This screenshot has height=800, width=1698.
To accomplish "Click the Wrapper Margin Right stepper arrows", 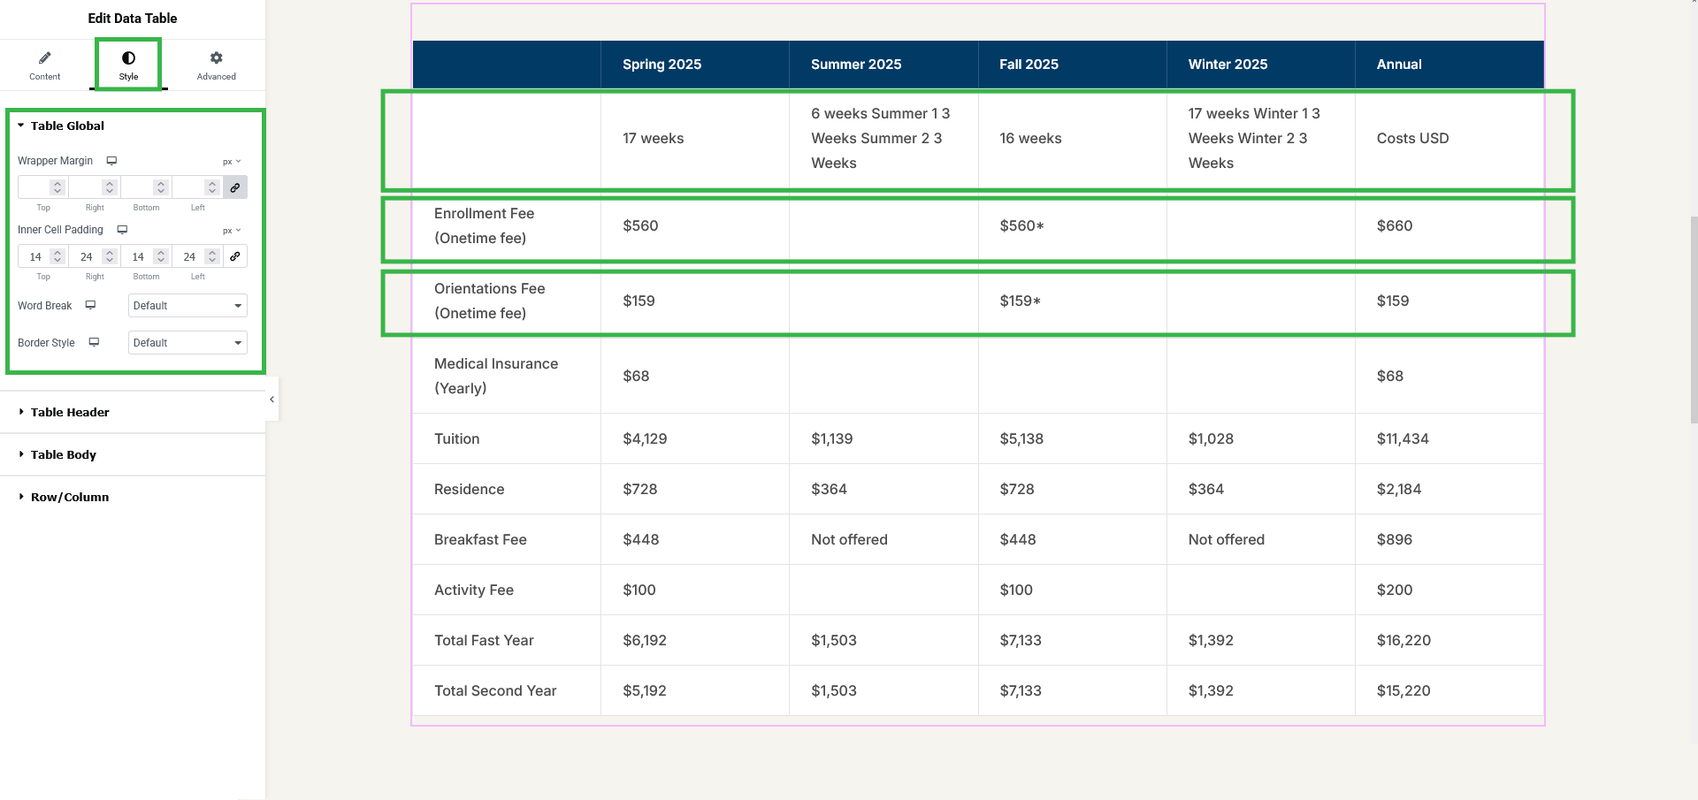I will pyautogui.click(x=110, y=187).
